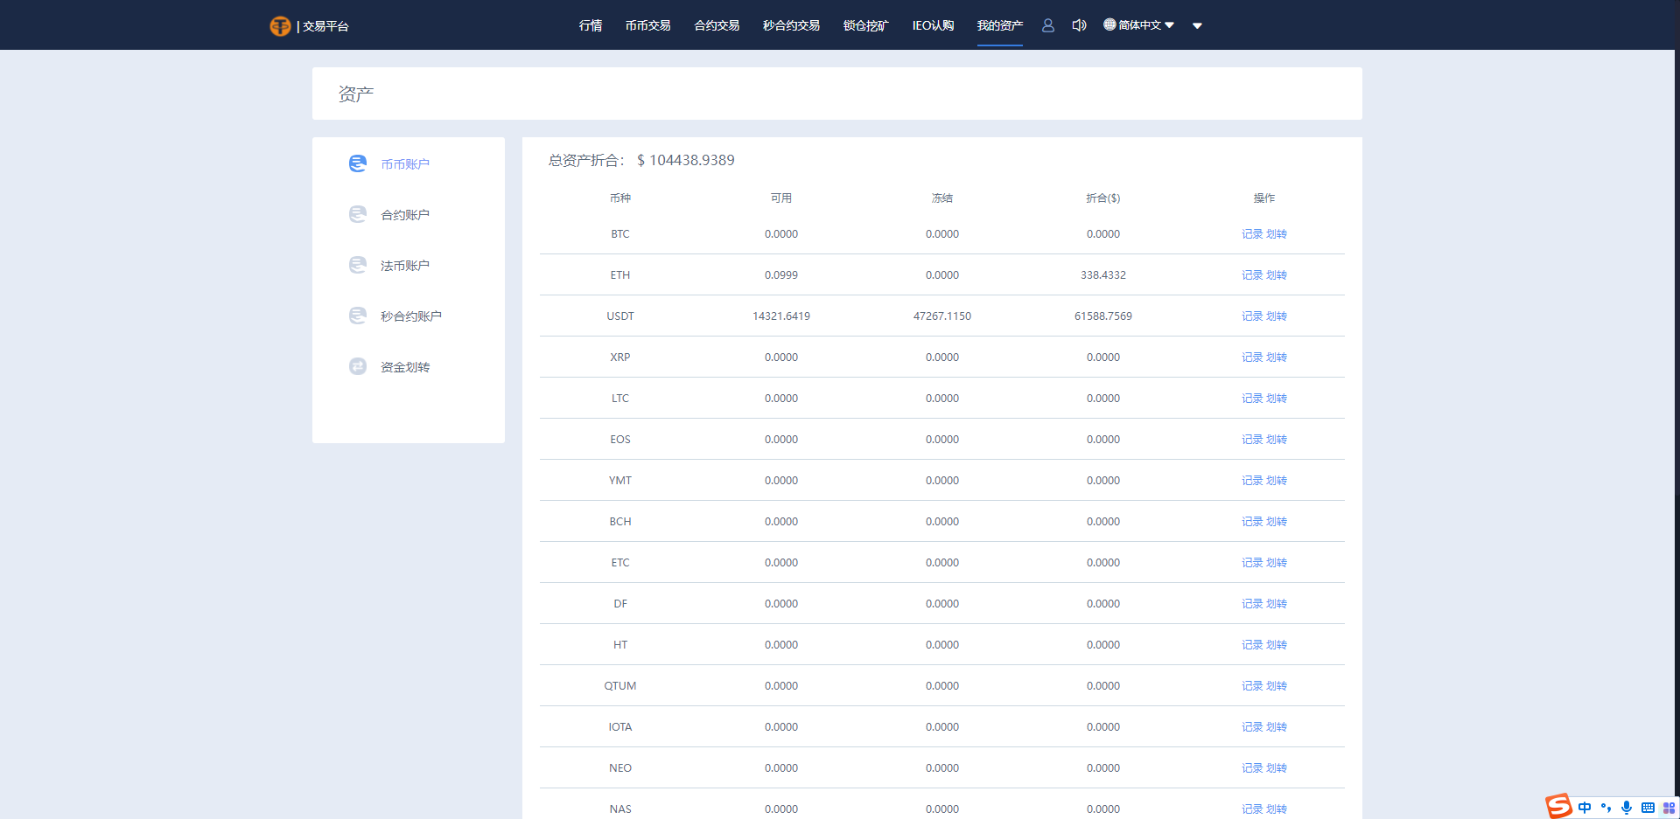Expand the 简体中文 language dropdown
Viewport: 1680px width, 819px height.
pos(1138,25)
